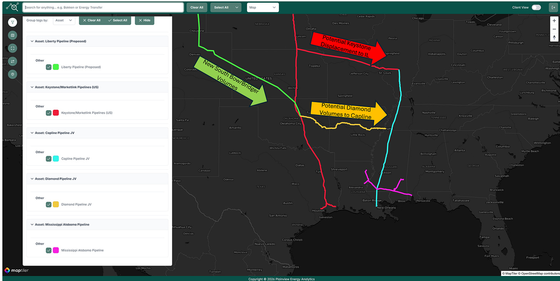Click Select All in the tags panel

point(118,20)
